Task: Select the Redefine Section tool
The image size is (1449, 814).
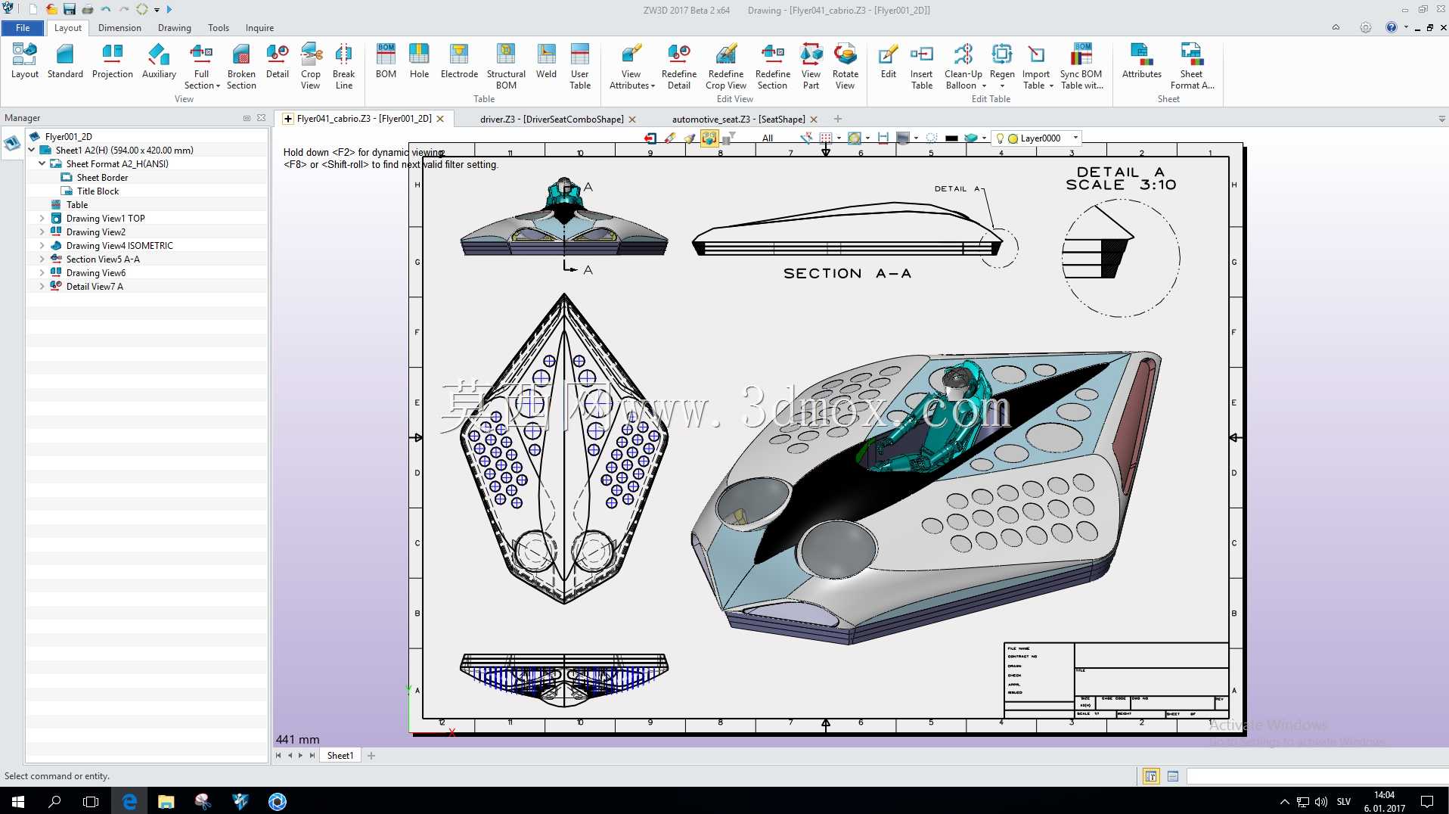Action: 772,67
